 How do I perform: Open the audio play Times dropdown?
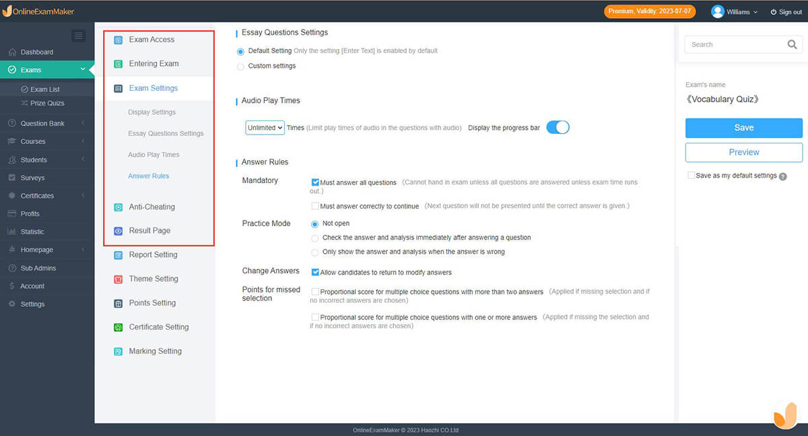(265, 126)
